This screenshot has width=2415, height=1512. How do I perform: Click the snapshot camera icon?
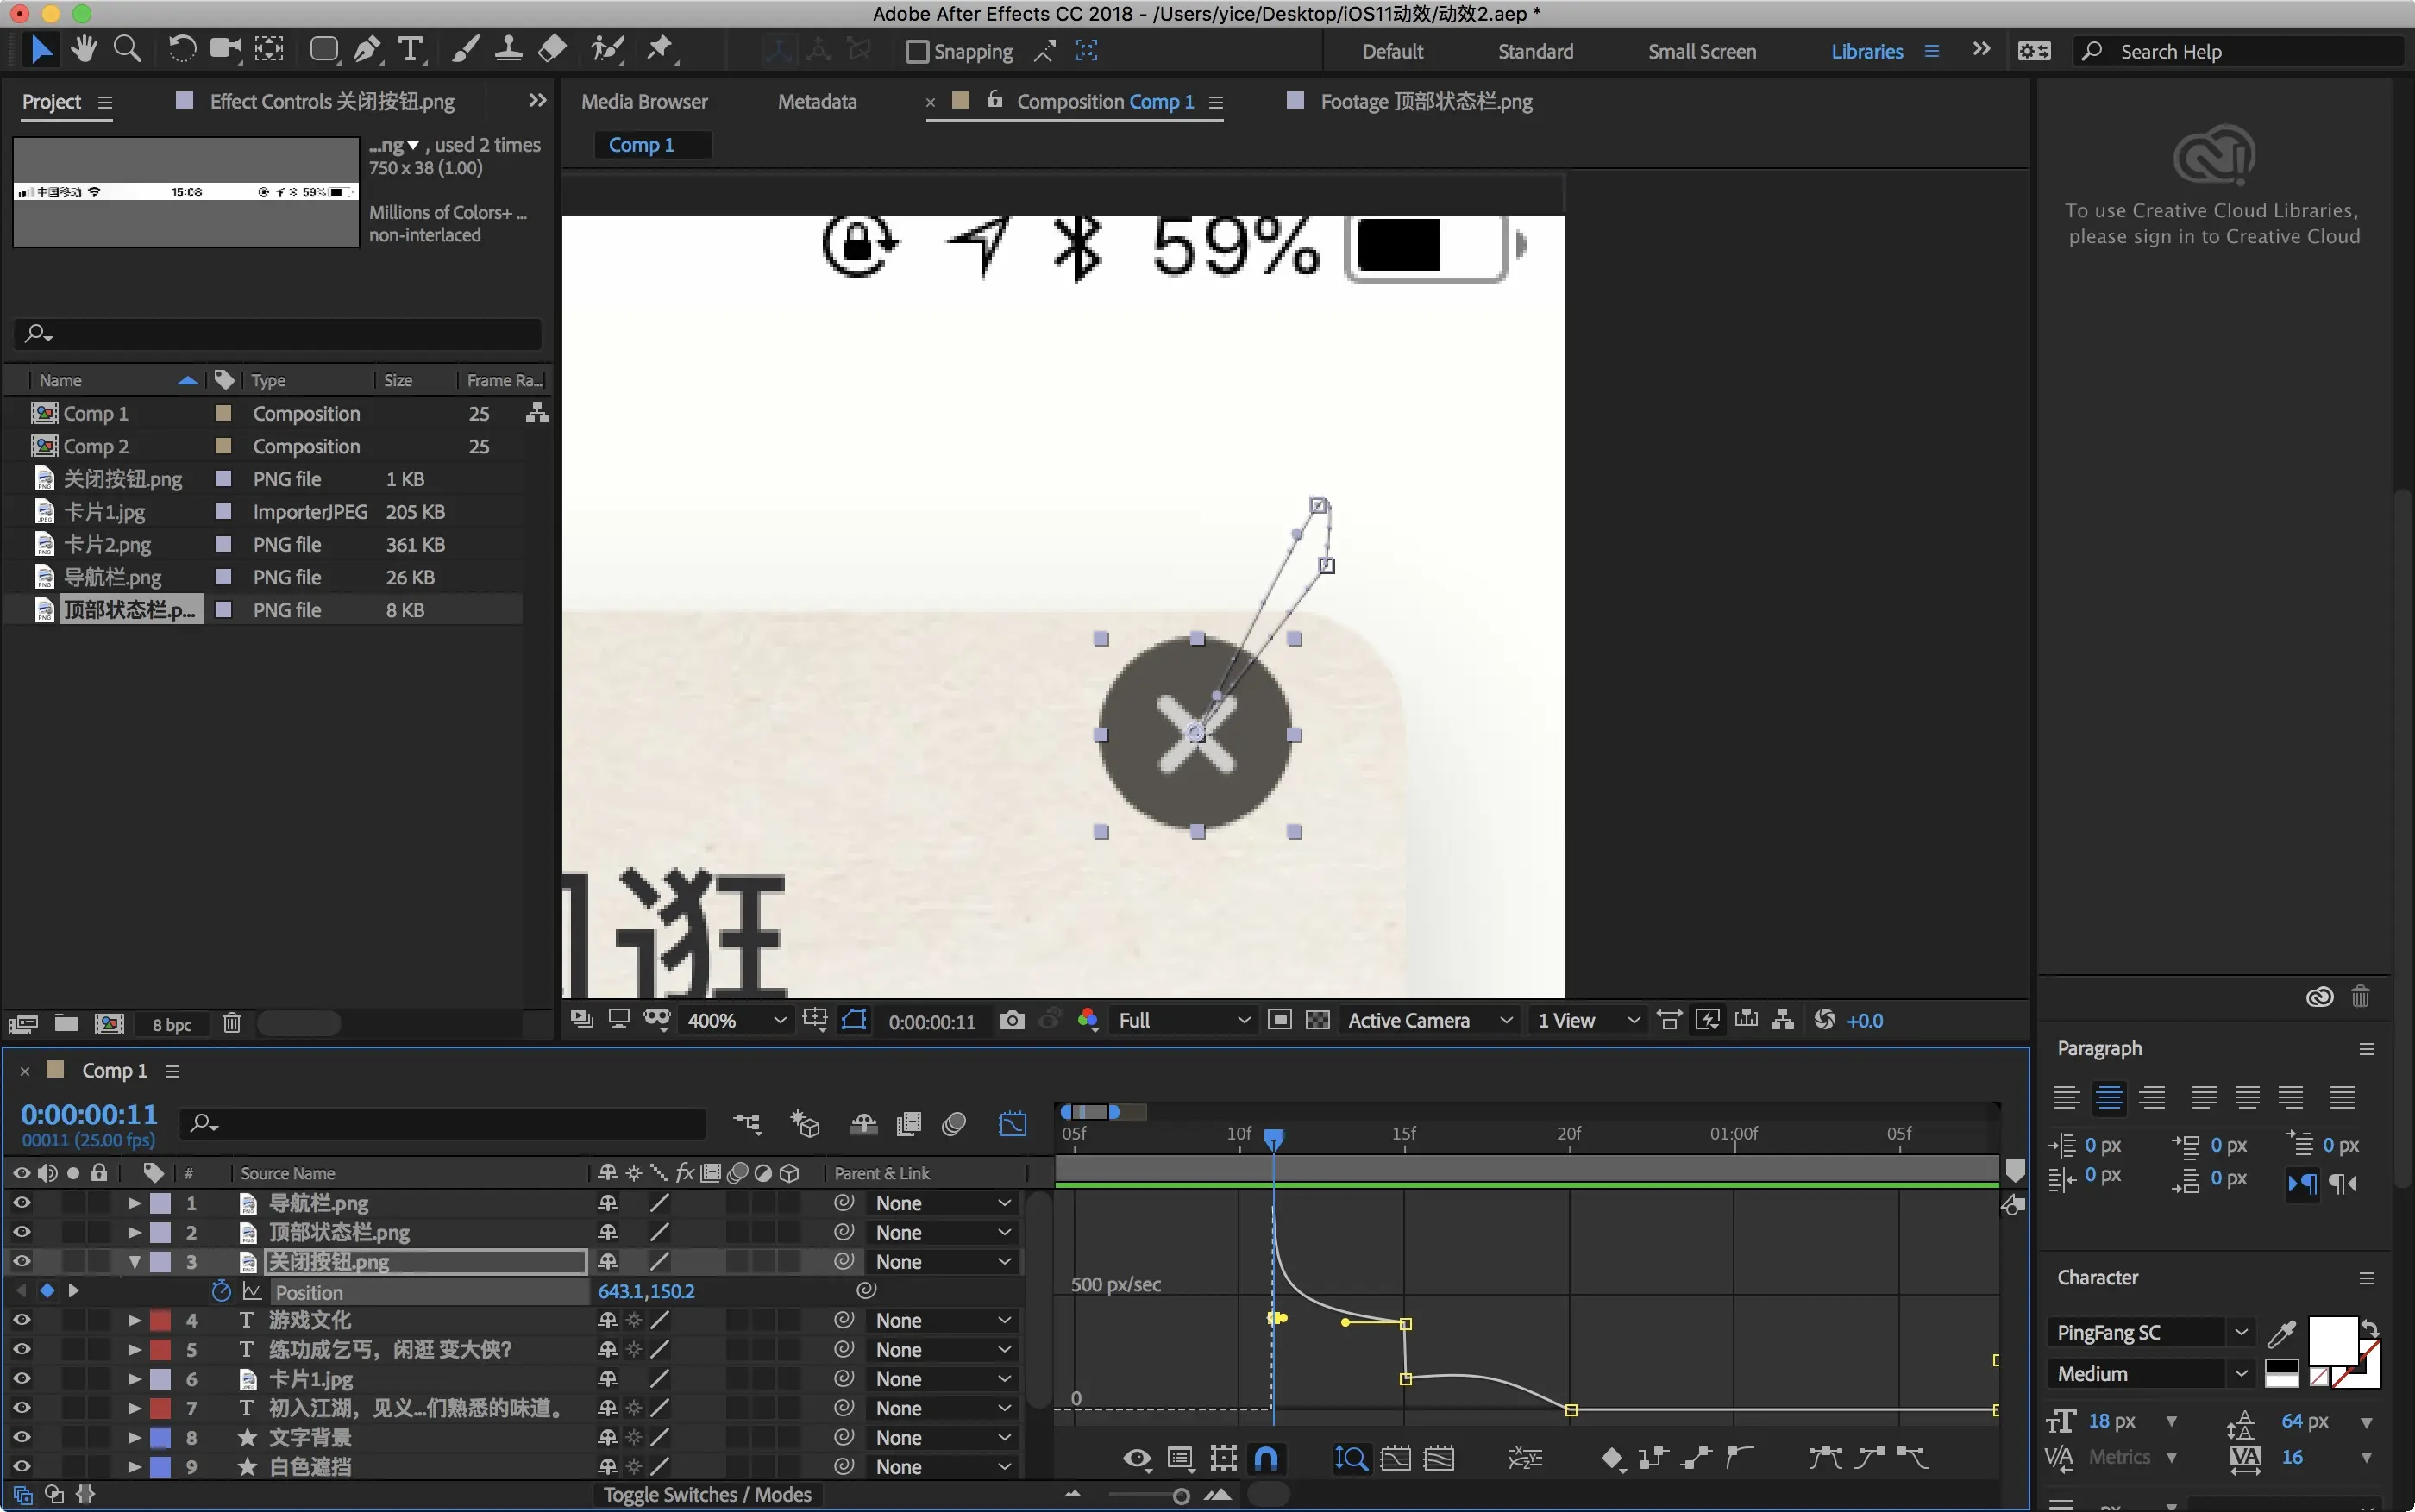(x=1012, y=1020)
